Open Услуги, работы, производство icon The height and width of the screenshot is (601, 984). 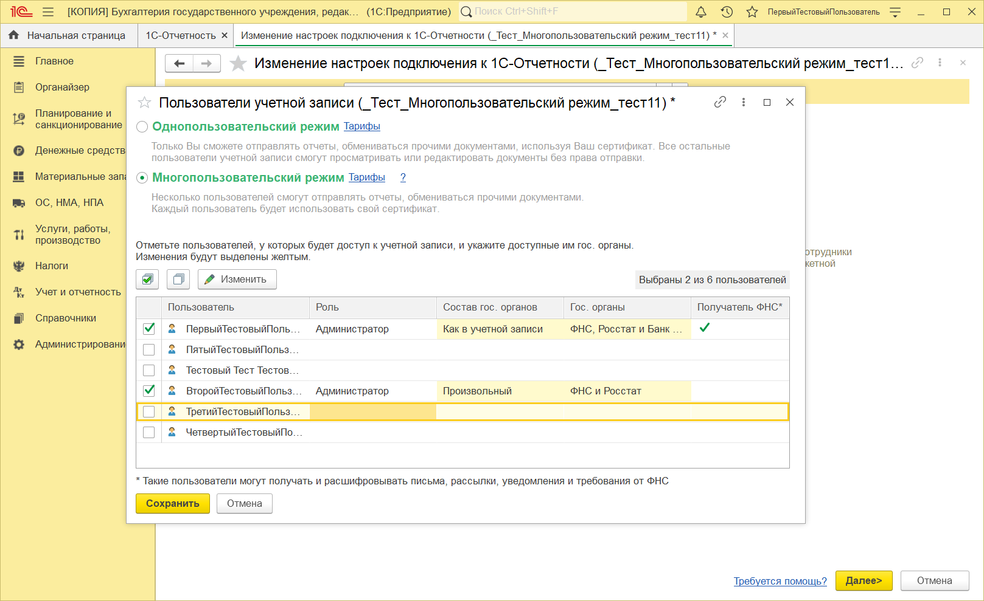click(x=19, y=235)
